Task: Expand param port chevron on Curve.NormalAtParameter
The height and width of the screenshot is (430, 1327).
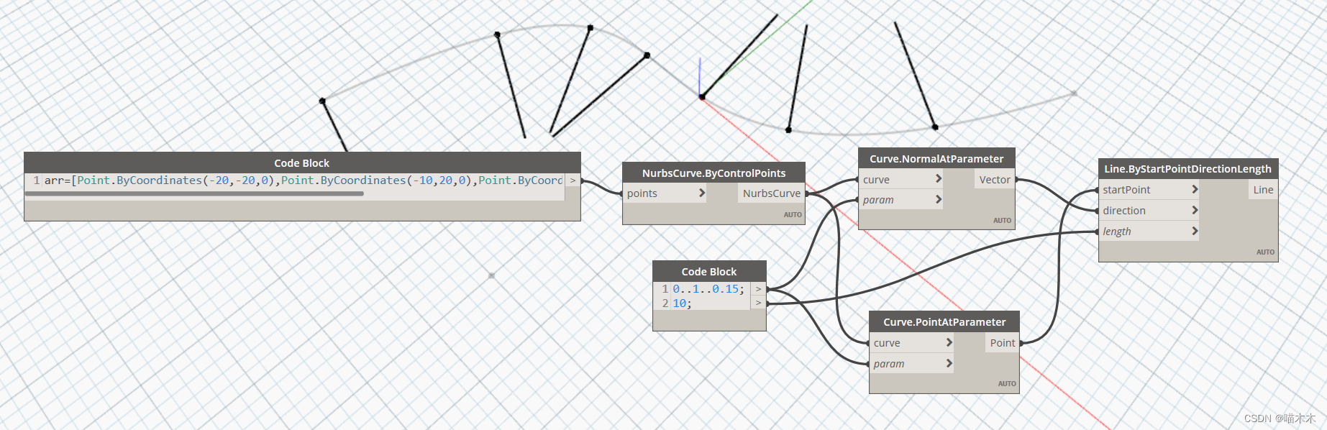Action: [x=938, y=199]
